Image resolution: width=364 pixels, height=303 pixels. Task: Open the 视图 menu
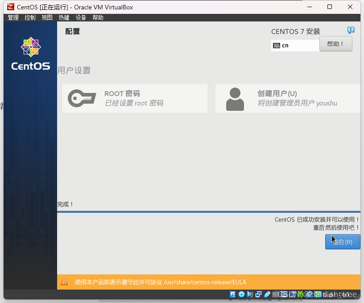[x=47, y=18]
